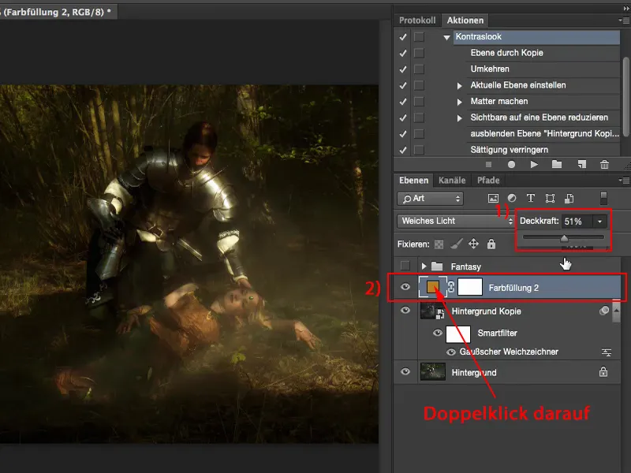The height and width of the screenshot is (473, 631).
Task: Start recording a new action
Action: [511, 165]
